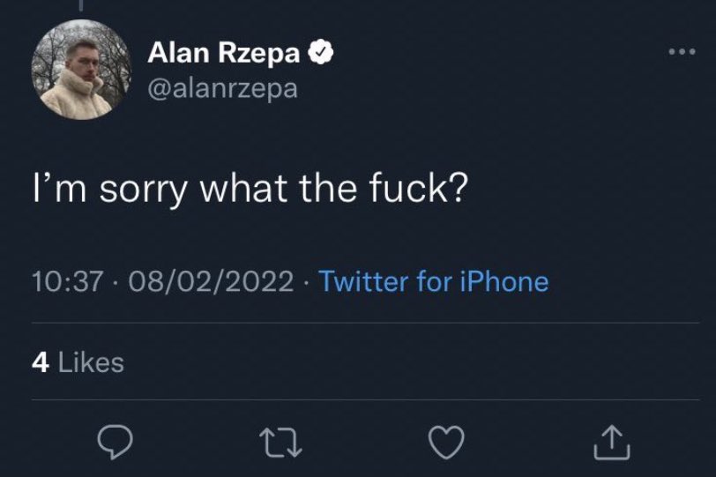View who liked via 4 Likes
Viewport: 716px width, 477px height.
(x=78, y=362)
